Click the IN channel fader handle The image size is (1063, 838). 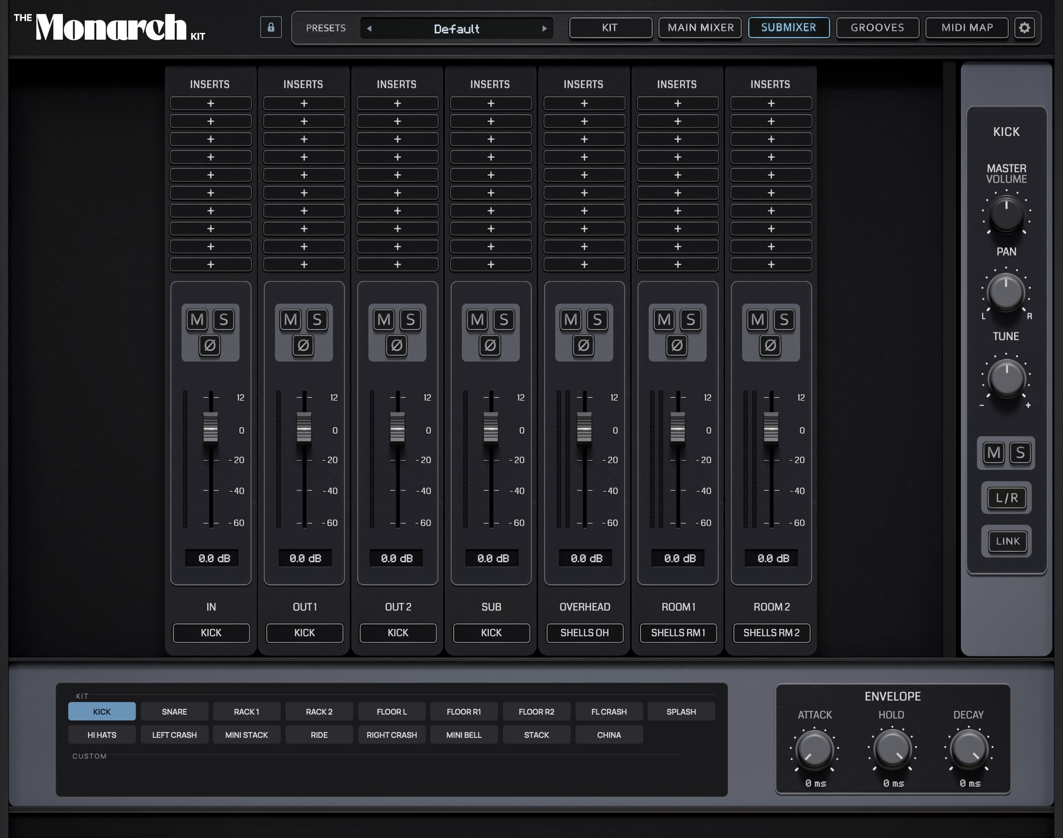(x=211, y=428)
